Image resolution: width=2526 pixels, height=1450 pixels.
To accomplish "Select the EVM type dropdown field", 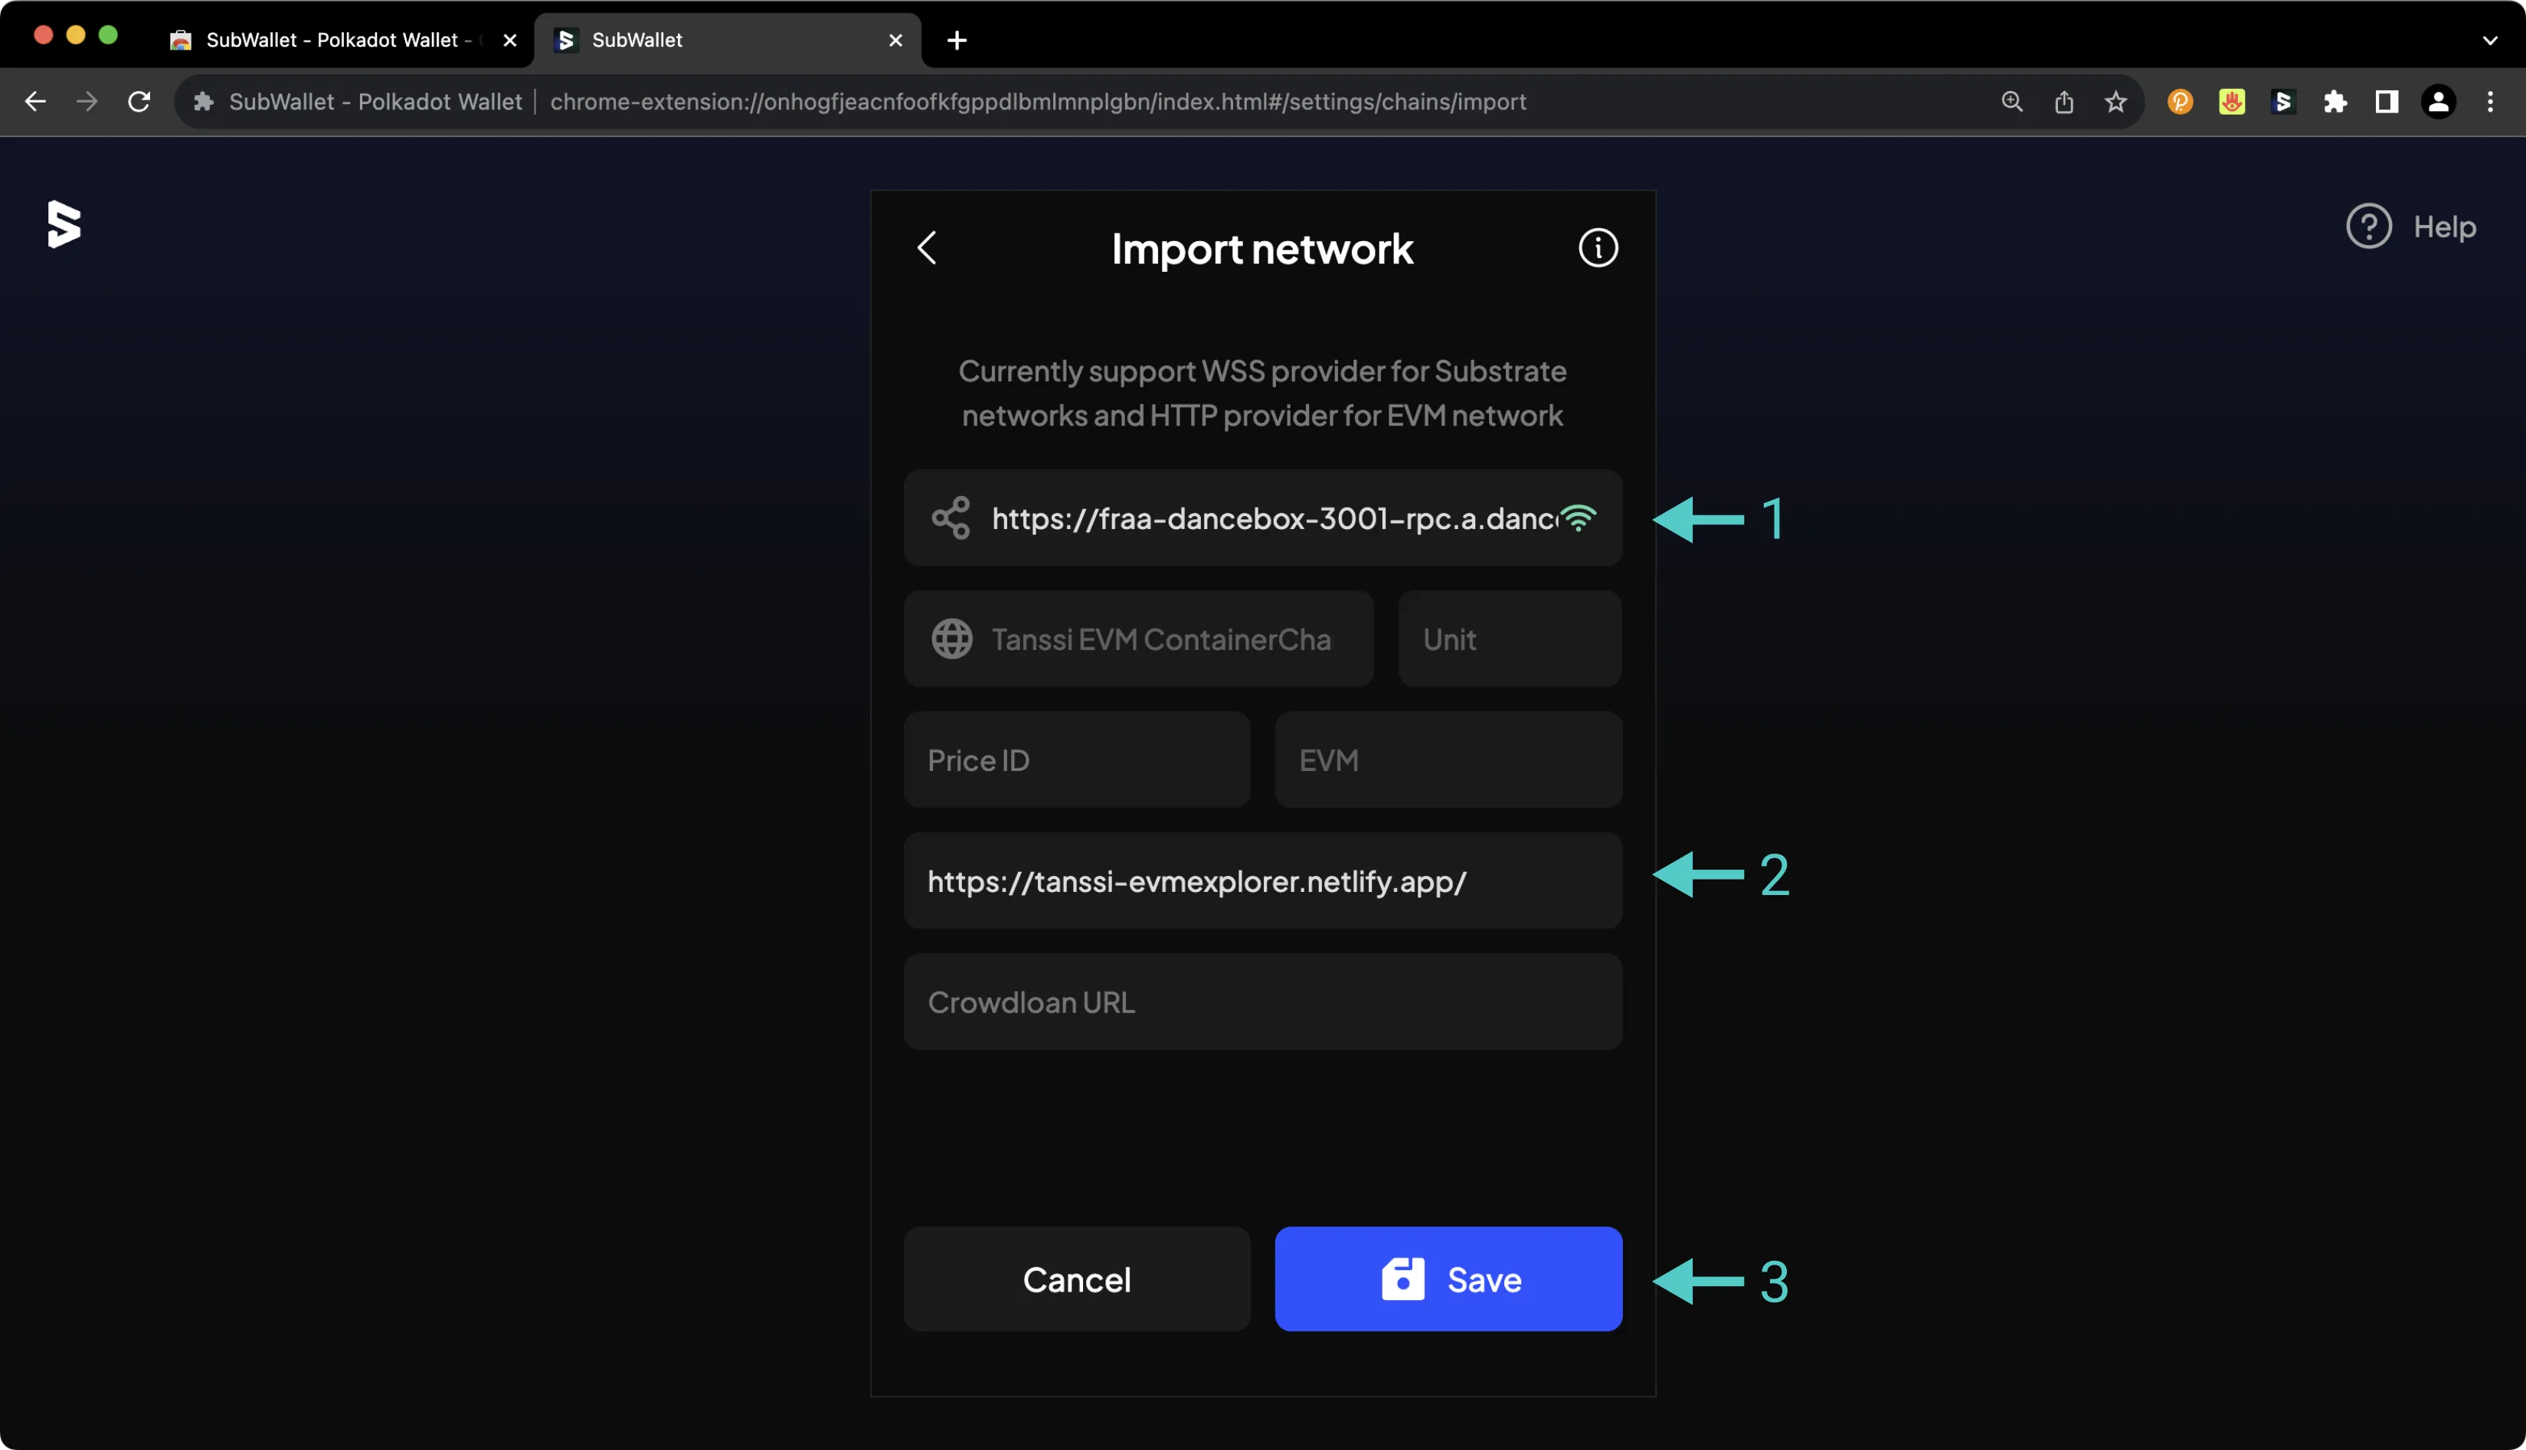I will pos(1447,758).
